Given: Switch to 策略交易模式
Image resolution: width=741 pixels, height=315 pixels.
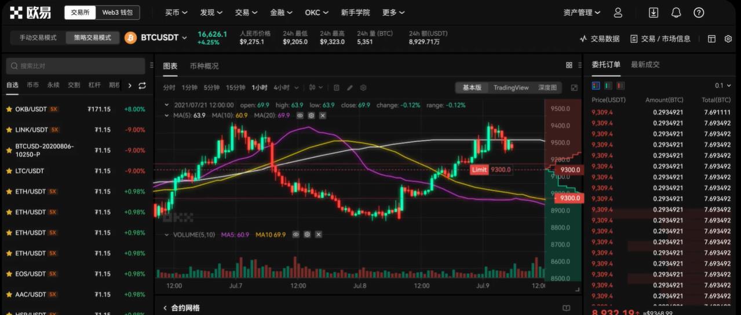Looking at the screenshot, I should coord(92,38).
